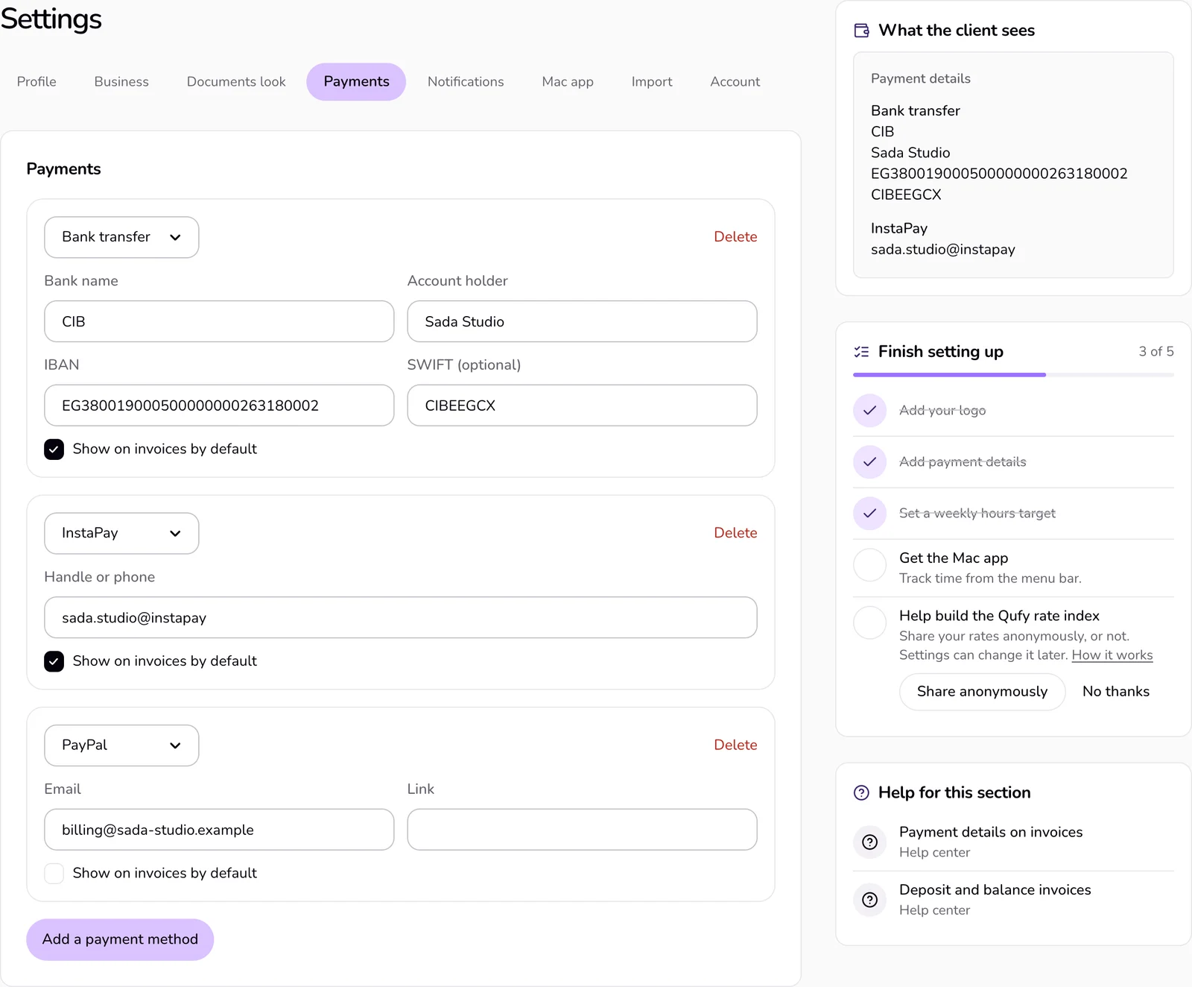Open the Mac app tab

click(x=568, y=82)
